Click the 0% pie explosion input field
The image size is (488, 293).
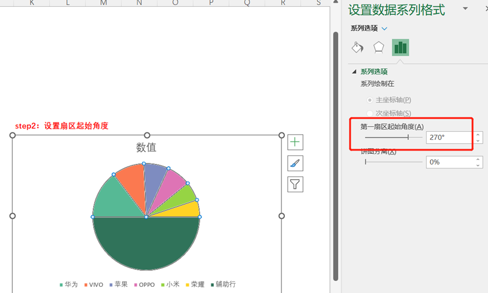pos(450,162)
